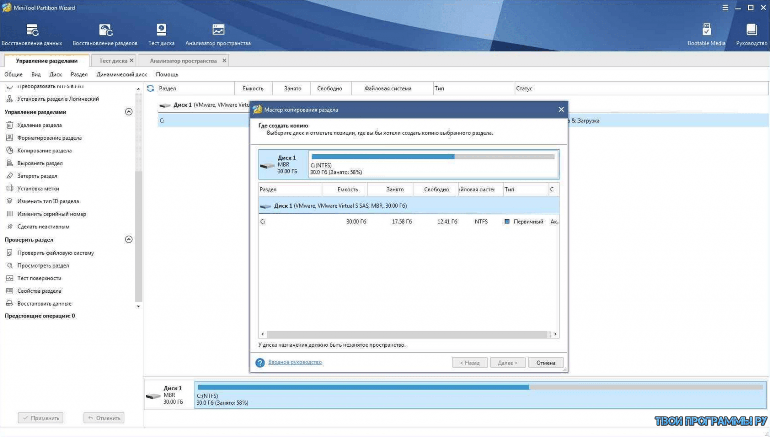Close the Тест диска tab
The width and height of the screenshot is (770, 437).
(132, 61)
